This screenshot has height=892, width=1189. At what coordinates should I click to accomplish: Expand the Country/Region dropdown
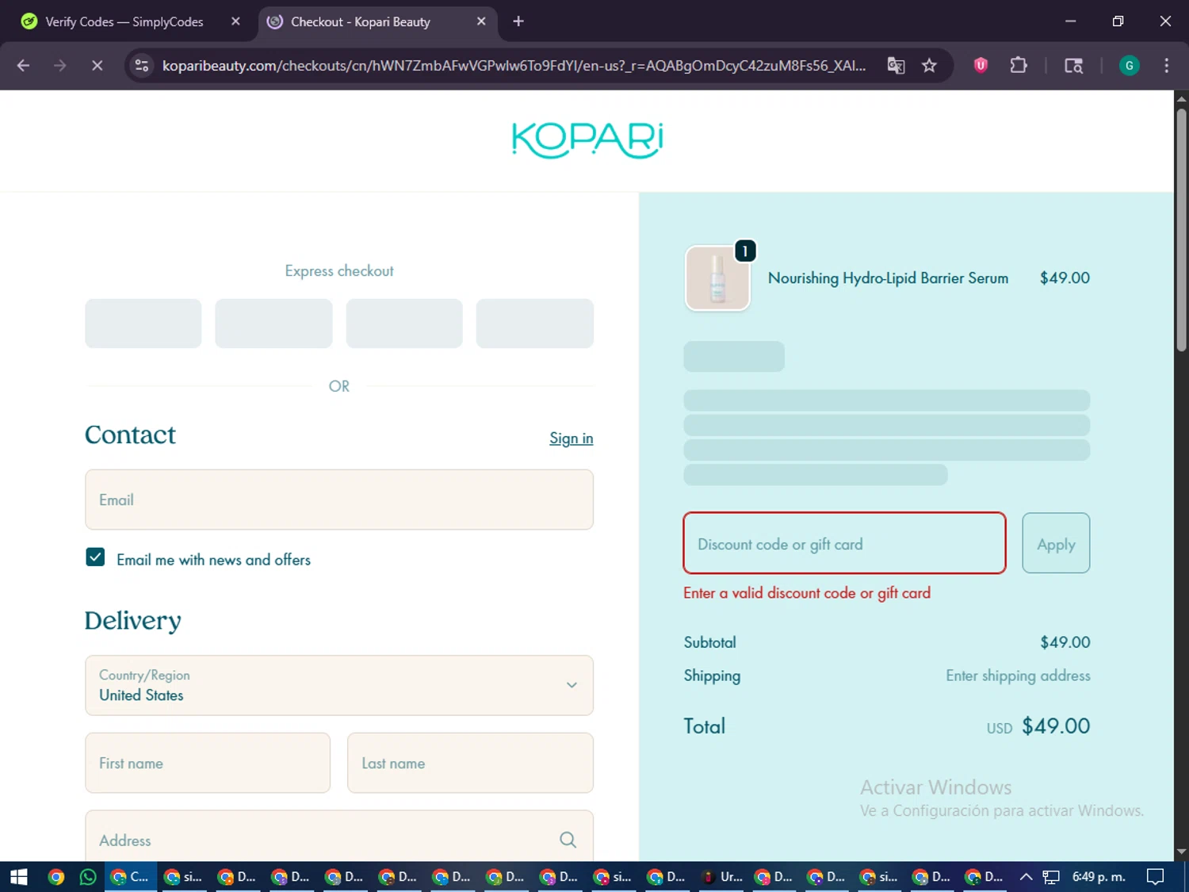pyautogui.click(x=339, y=685)
